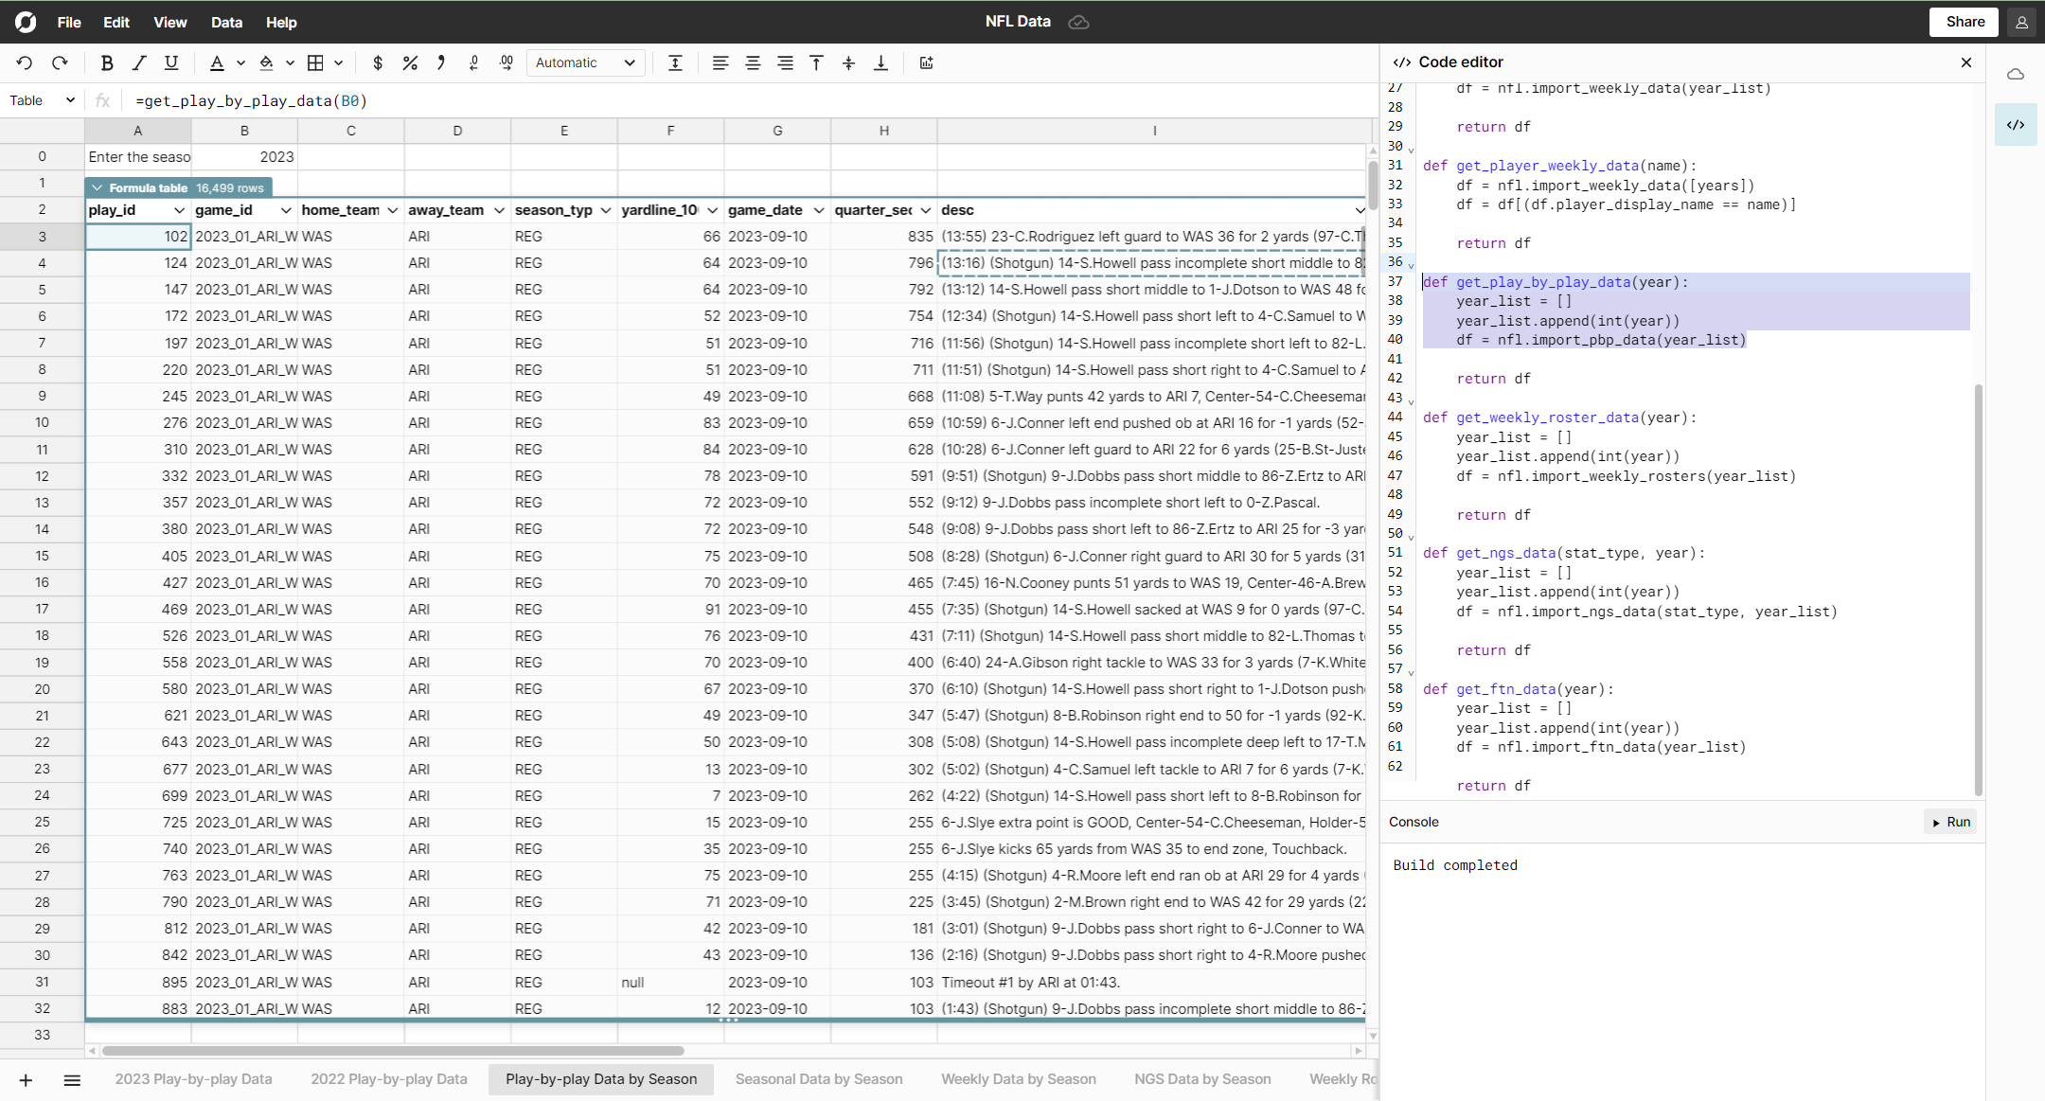Switch to Seasonal Data by Season tab
Viewport: 2045px width, 1101px height.
[x=819, y=1079]
